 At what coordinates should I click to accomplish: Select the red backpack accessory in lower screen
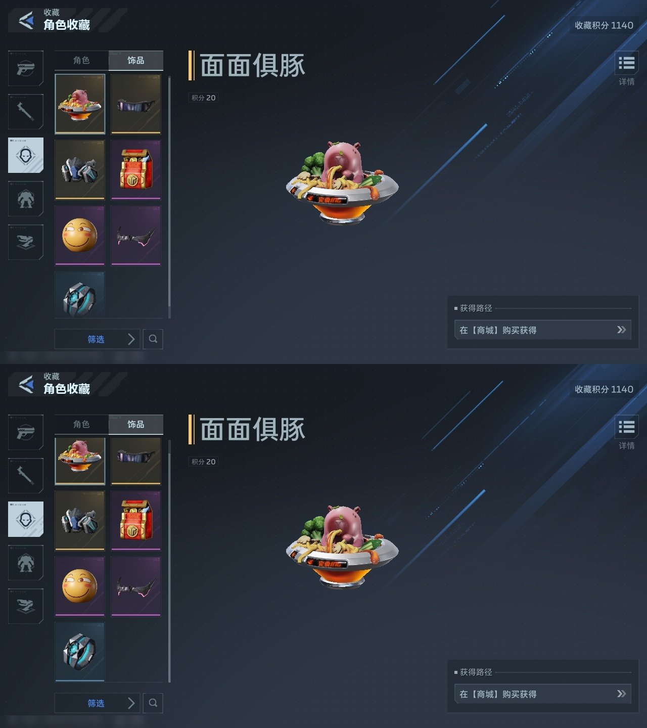tap(136, 520)
